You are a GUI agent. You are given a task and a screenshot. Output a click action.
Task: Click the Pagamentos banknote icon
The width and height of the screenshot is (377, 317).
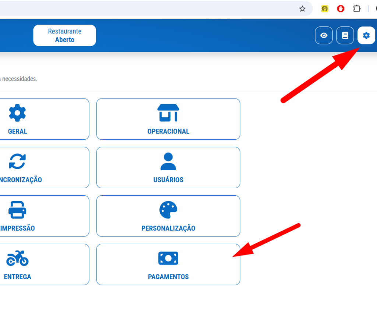pyautogui.click(x=168, y=258)
